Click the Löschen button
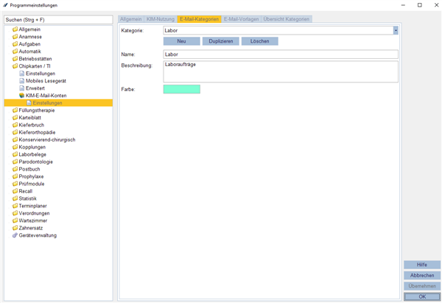Image resolution: width=442 pixels, height=303 pixels. pos(259,41)
